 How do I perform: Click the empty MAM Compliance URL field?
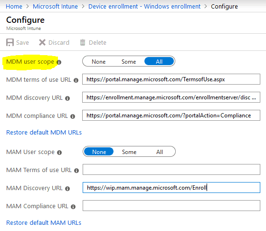171,205
